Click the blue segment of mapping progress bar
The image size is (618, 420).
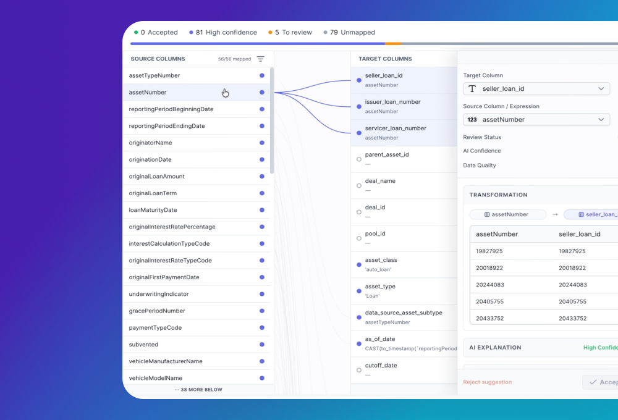coord(257,44)
